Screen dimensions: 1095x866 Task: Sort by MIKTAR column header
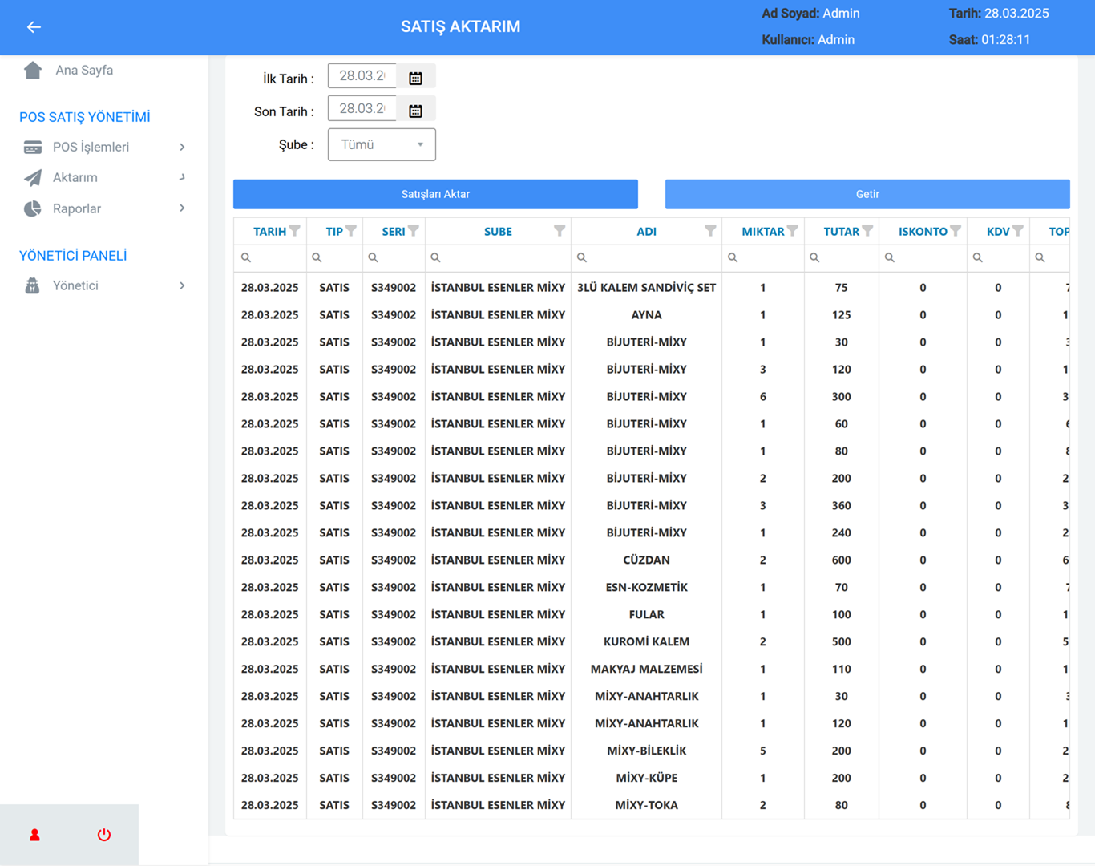(x=762, y=232)
